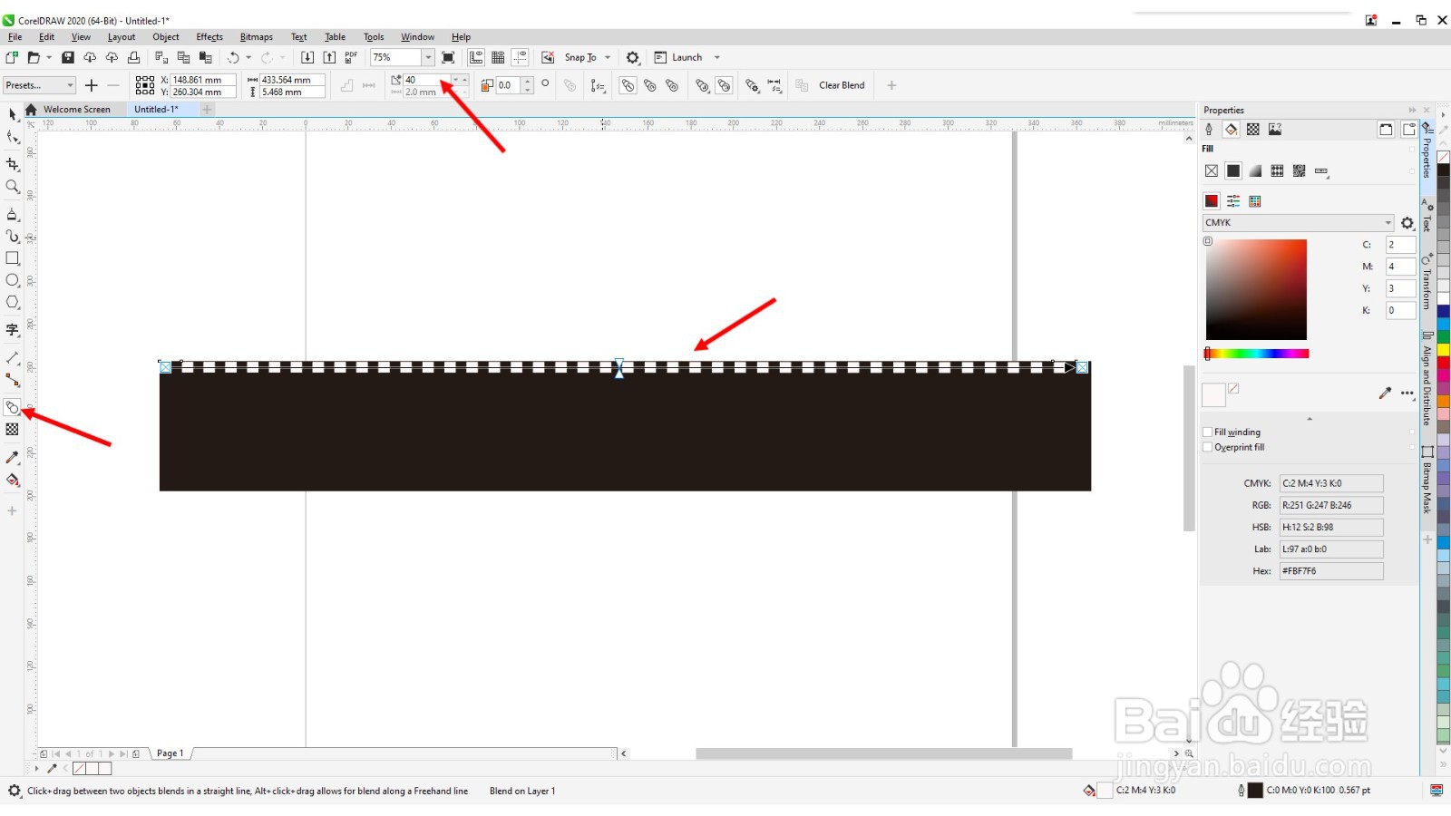Click the eyedropper in the Properties panel
1451x816 pixels.
pos(1385,393)
